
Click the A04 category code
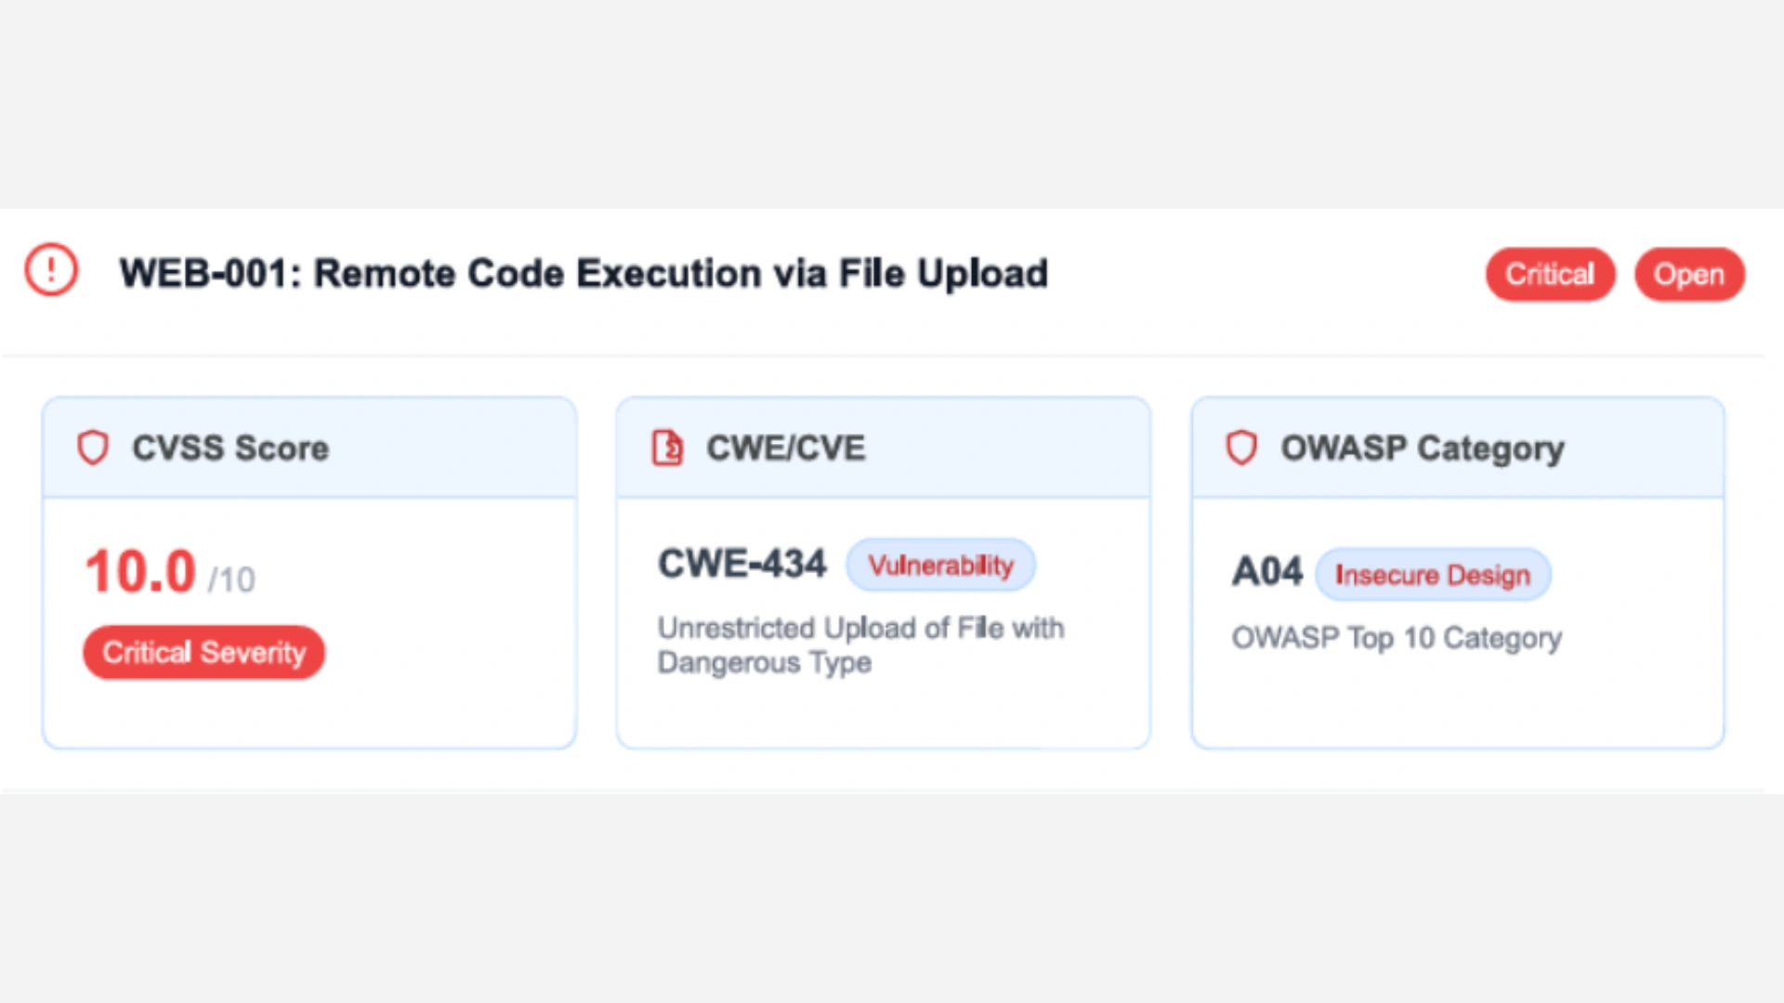(x=1266, y=571)
